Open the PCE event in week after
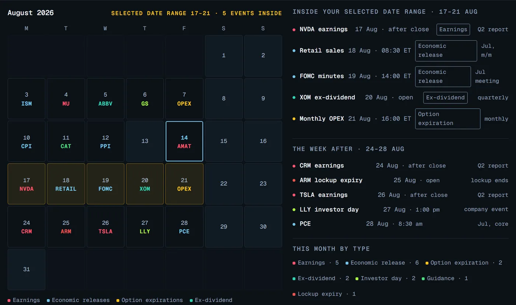The width and height of the screenshot is (516, 305). click(400, 224)
